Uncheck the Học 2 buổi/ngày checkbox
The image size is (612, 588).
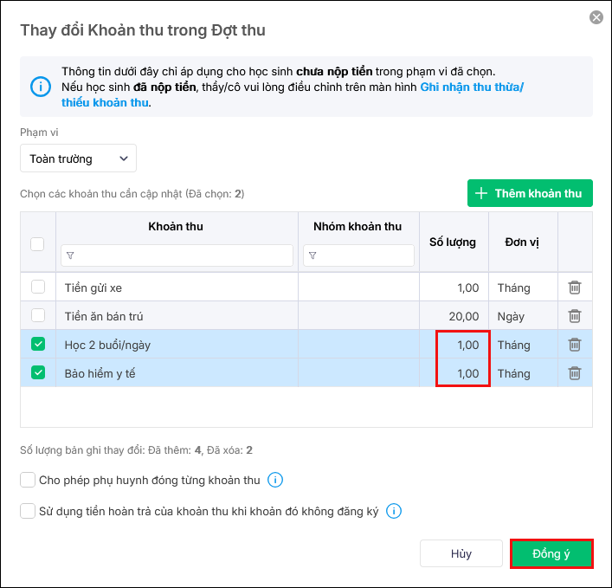38,345
